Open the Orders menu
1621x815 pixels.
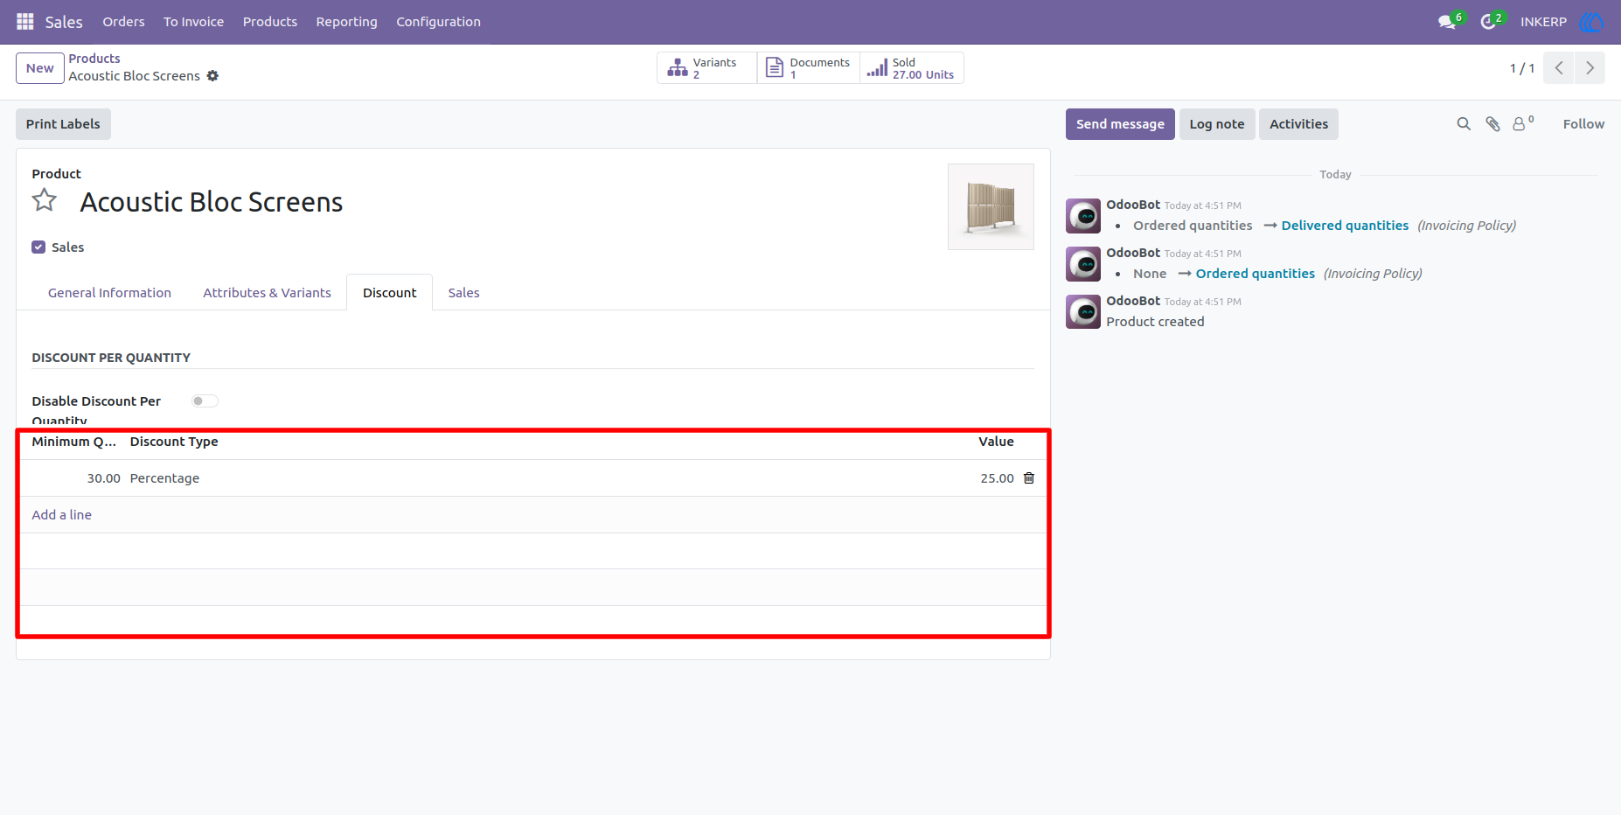(x=123, y=22)
